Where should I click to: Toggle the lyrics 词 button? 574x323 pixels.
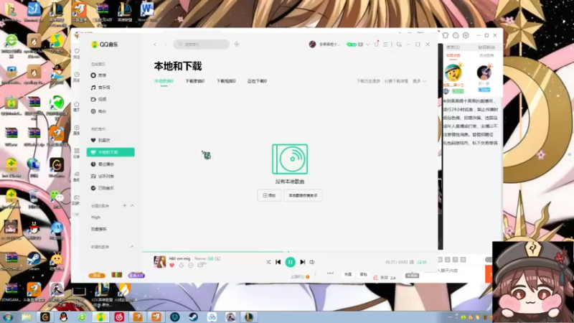point(412,262)
